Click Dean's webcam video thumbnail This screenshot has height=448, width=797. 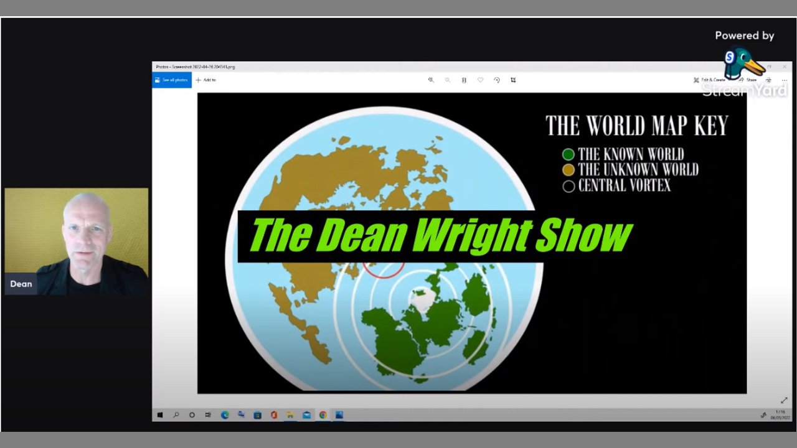[77, 241]
